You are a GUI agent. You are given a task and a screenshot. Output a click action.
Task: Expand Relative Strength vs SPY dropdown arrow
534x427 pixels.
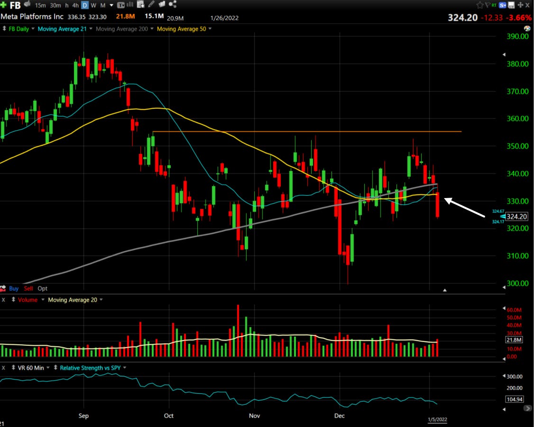click(x=125, y=368)
